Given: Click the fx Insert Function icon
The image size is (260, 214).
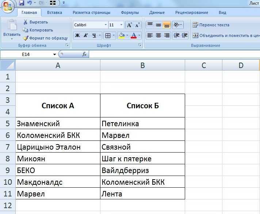Looking at the screenshot, I should click(x=84, y=54).
